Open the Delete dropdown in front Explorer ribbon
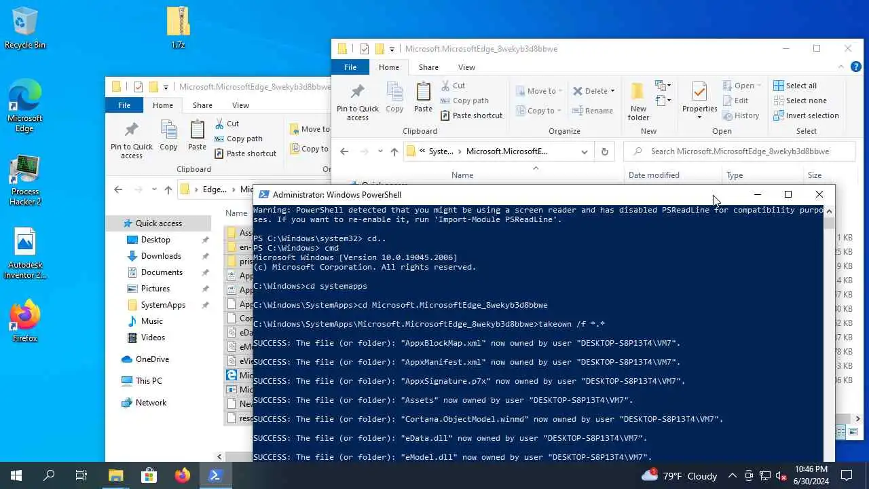This screenshot has width=869, height=489. pyautogui.click(x=612, y=91)
